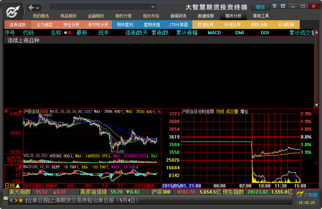Click the 连续上涨品种 group row
This screenshot has height=209, width=322.
pyautogui.click(x=159, y=40)
